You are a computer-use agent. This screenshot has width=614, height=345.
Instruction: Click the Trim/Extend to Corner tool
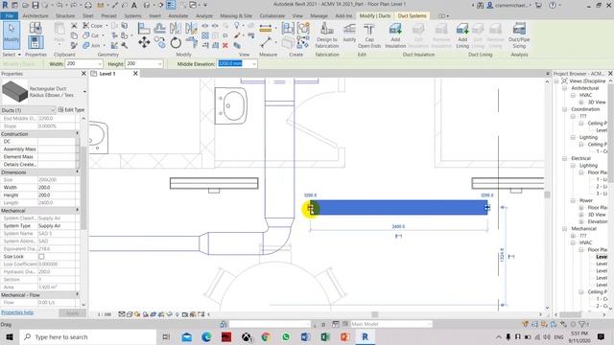[192, 42]
